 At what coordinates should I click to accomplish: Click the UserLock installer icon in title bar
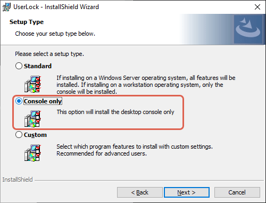click(6, 7)
